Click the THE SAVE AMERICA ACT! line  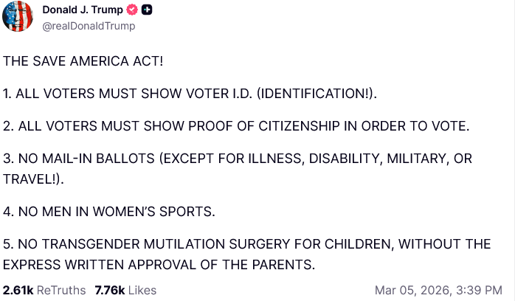coord(83,61)
